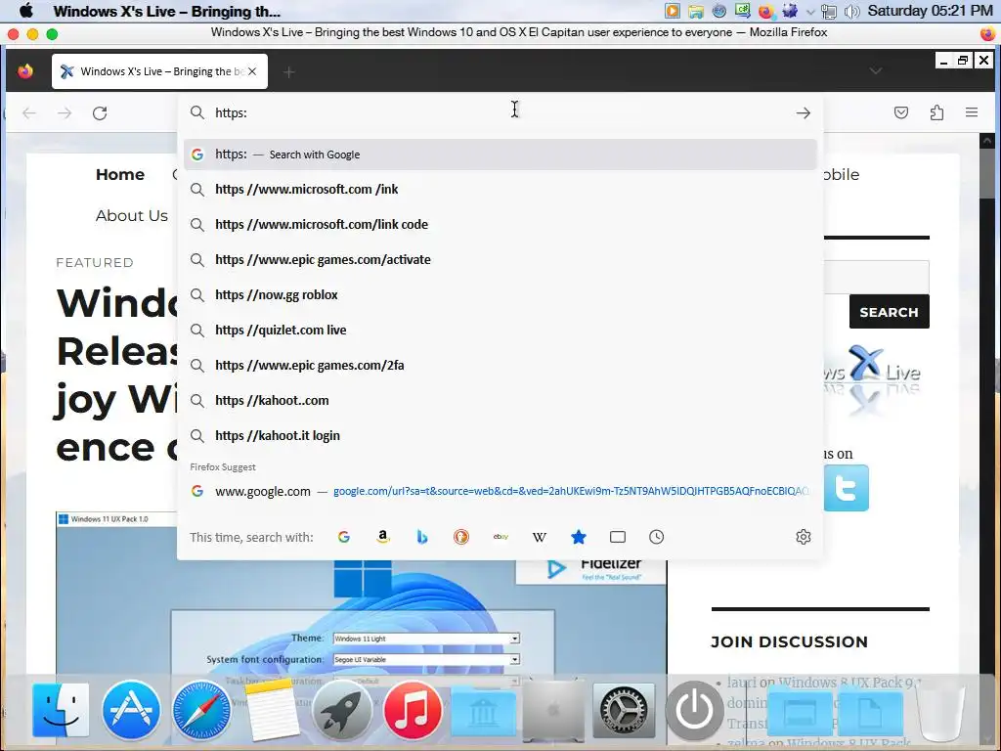Open the Extensions puzzle icon

pos(936,113)
